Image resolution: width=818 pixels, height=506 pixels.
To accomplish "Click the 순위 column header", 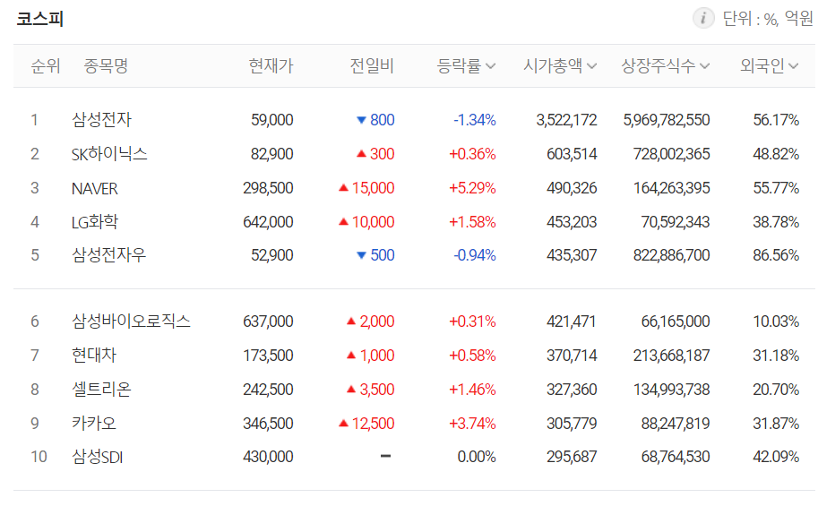I will [x=46, y=65].
